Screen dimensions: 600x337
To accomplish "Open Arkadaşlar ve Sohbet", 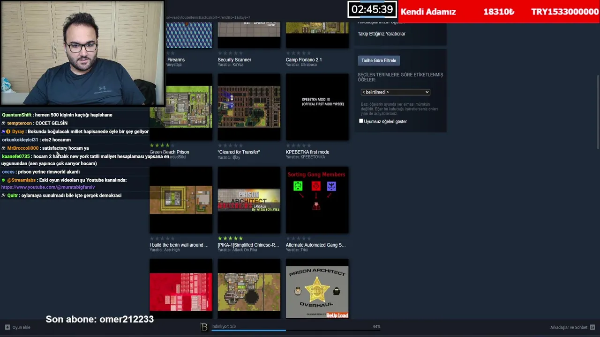I will 569,327.
